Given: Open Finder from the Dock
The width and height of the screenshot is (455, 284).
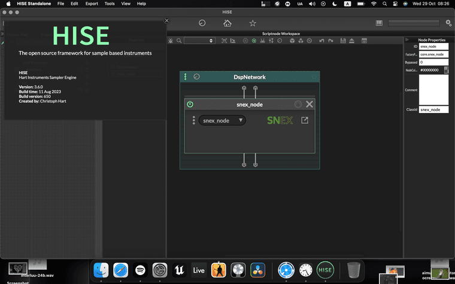Looking at the screenshot, I should pyautogui.click(x=101, y=270).
